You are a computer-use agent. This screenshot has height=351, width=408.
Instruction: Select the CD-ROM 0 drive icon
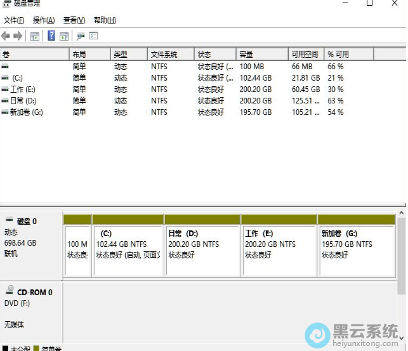pyautogui.click(x=10, y=291)
